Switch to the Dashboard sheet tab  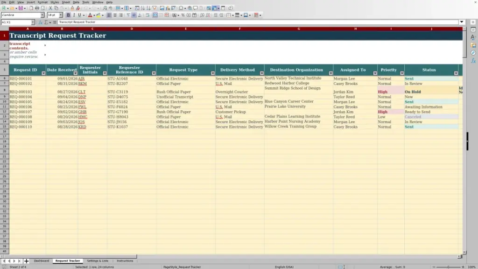[42, 261]
